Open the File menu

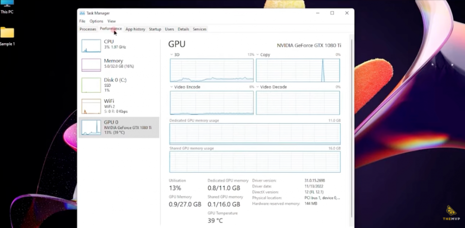(82, 21)
